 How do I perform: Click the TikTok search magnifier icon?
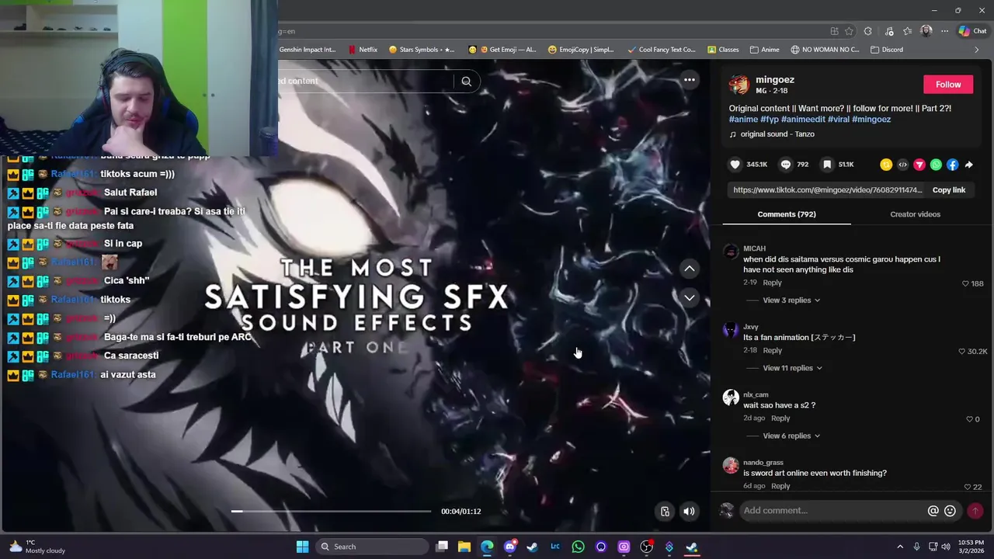pos(466,81)
